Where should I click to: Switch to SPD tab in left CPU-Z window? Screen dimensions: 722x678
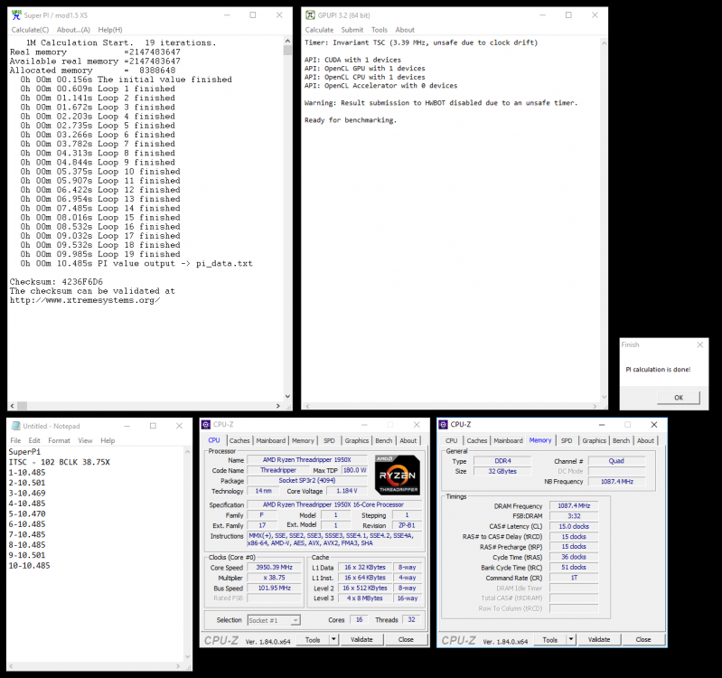tap(329, 441)
